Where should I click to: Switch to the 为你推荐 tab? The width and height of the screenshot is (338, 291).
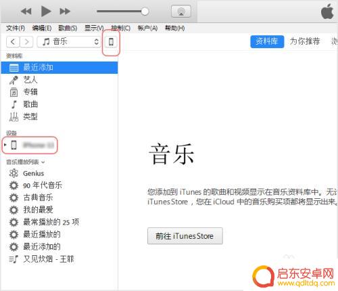coord(305,41)
